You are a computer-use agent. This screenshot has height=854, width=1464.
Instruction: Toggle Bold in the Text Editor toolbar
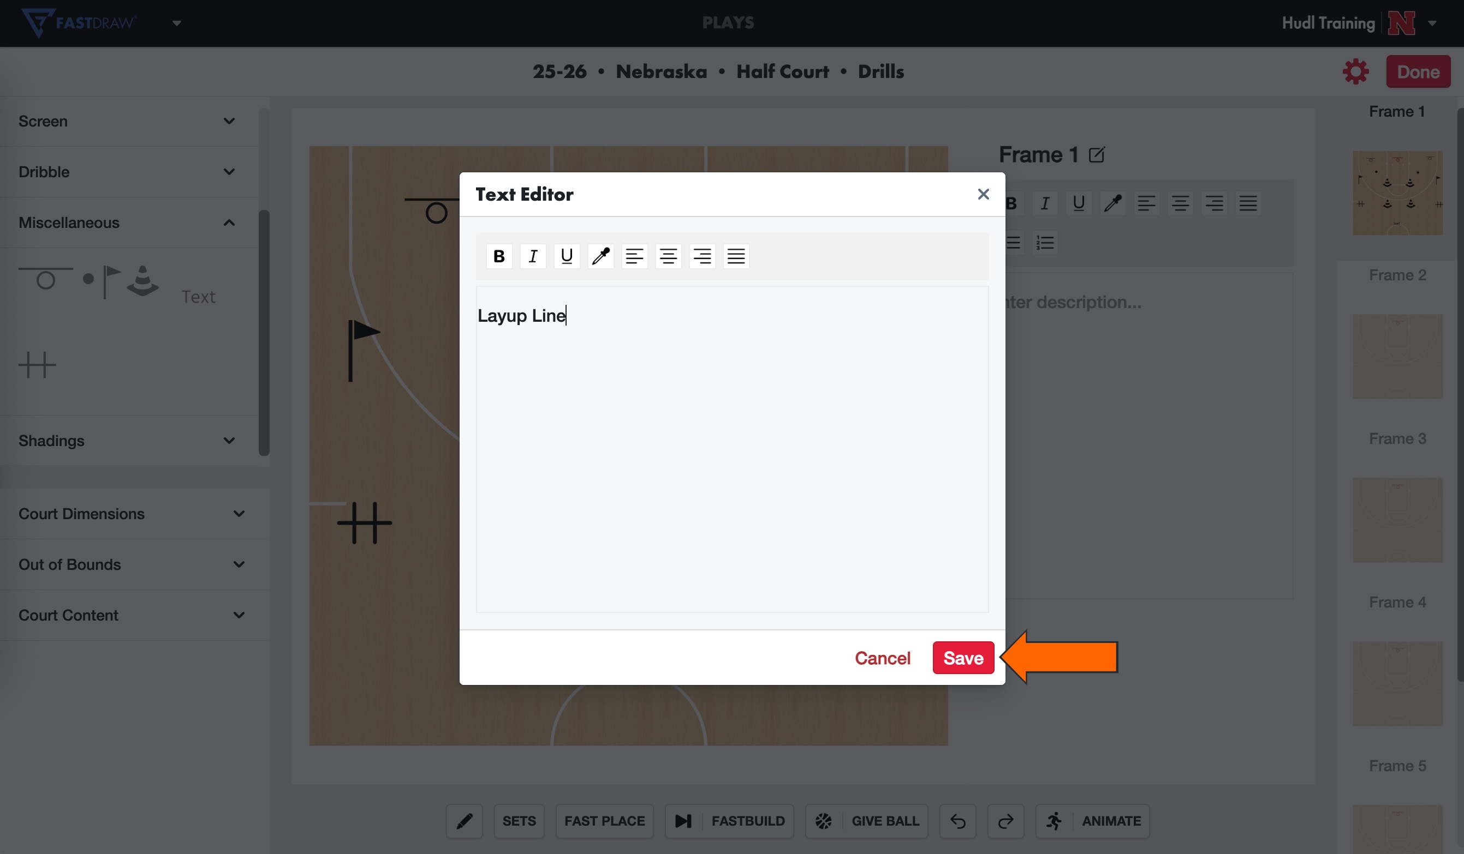(498, 256)
